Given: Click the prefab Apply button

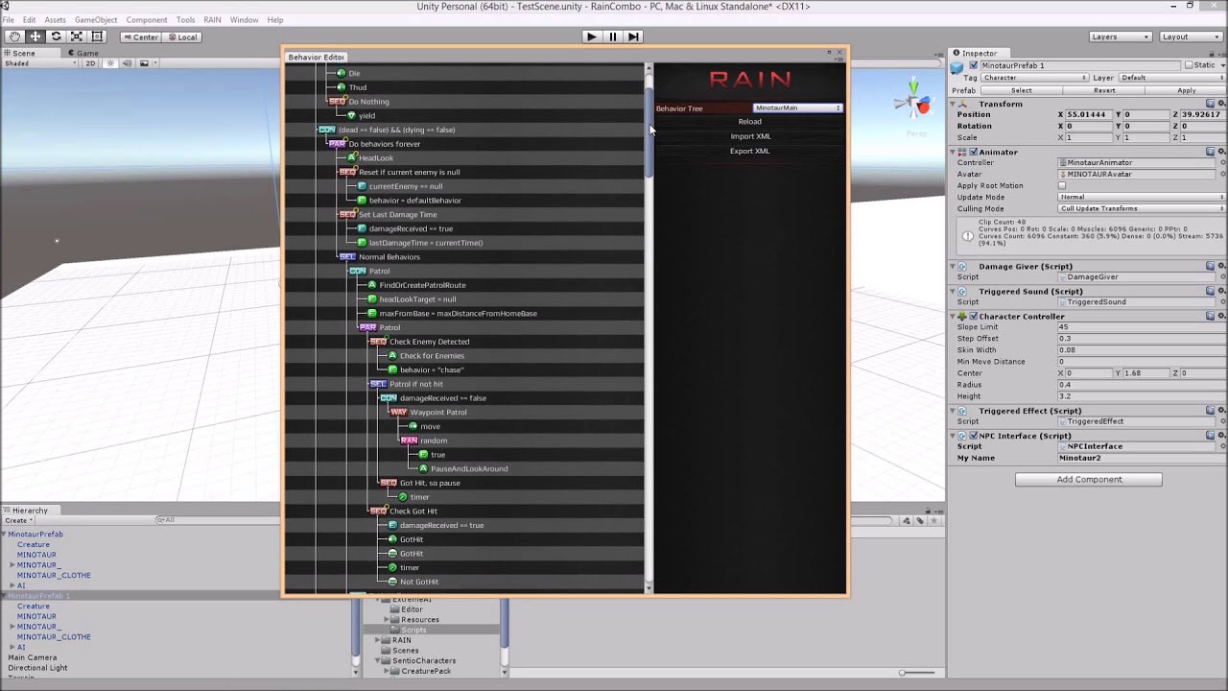Looking at the screenshot, I should click(x=1187, y=90).
